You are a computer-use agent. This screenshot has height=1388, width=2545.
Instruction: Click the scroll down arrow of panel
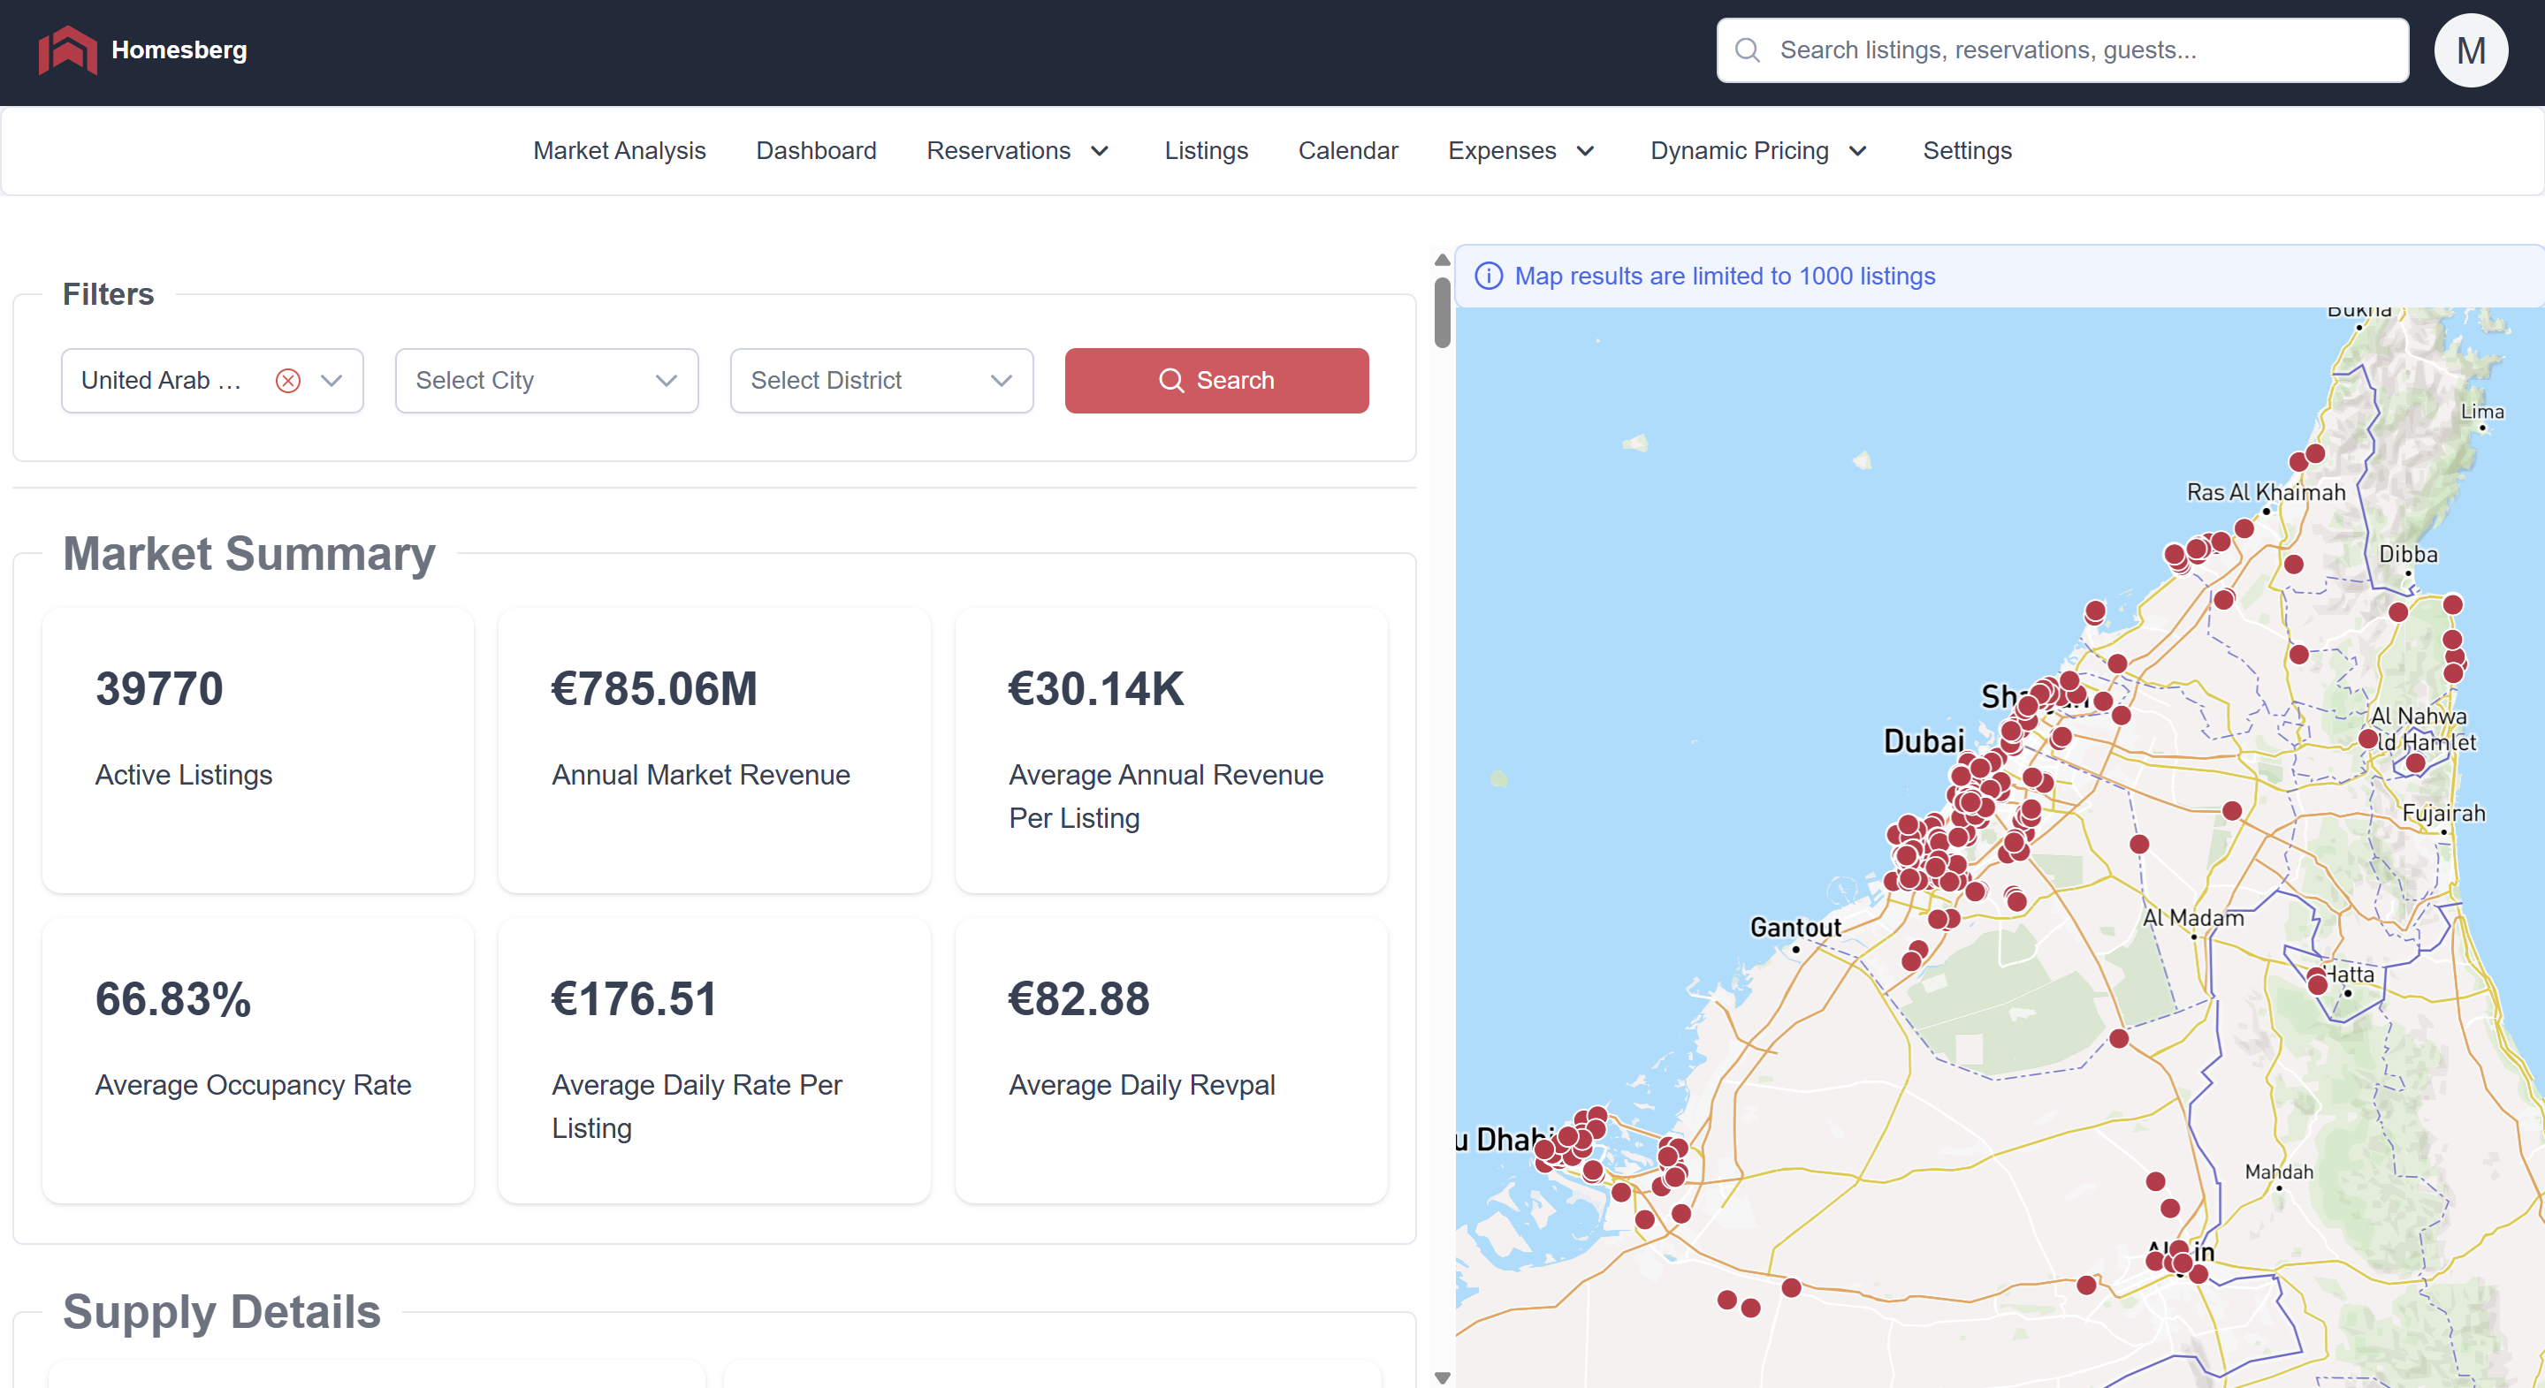tap(1443, 1377)
